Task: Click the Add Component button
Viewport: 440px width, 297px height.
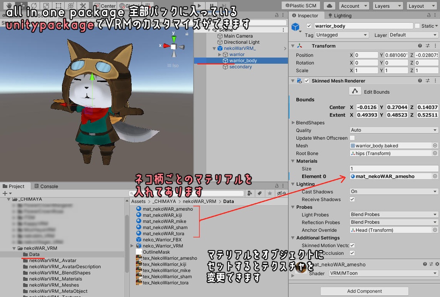Action: pos(364,291)
